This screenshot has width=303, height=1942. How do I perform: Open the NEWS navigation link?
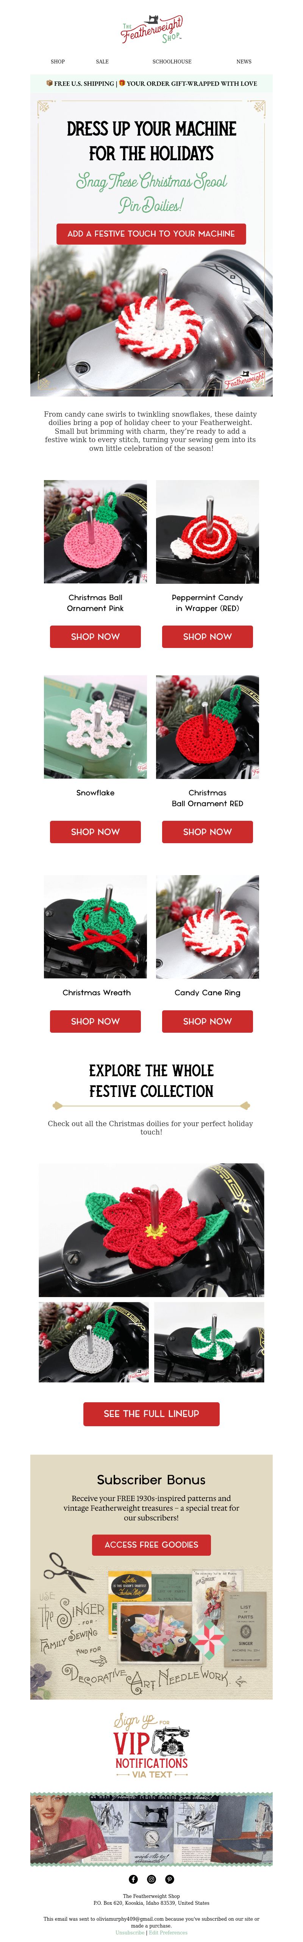(244, 62)
